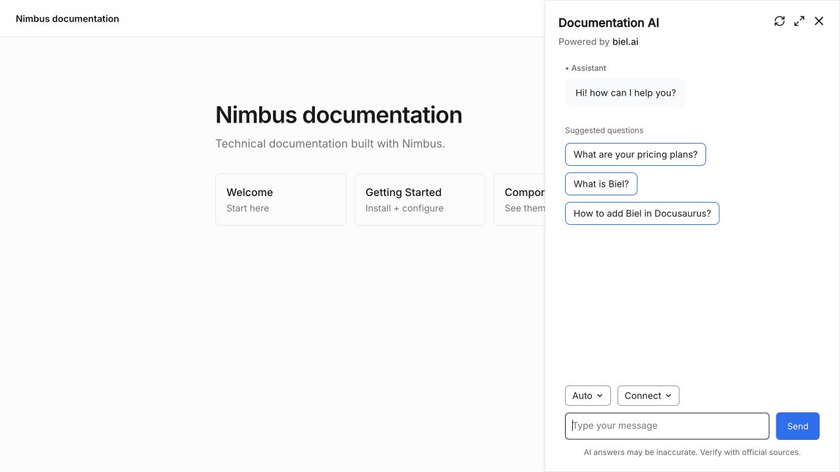
Task: Open the biel.ai link
Action: [x=625, y=42]
